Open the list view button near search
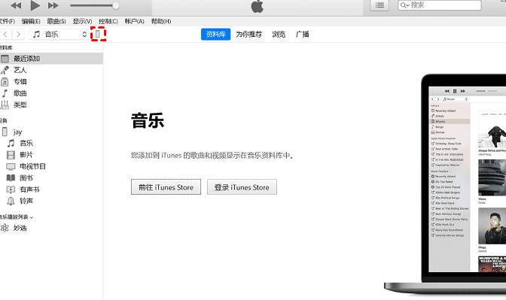This screenshot has width=506, height=300. (379, 5)
